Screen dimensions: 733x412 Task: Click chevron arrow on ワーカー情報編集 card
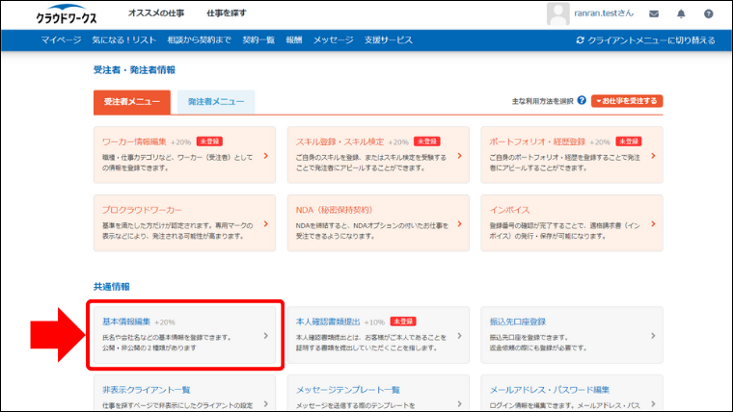tap(265, 155)
